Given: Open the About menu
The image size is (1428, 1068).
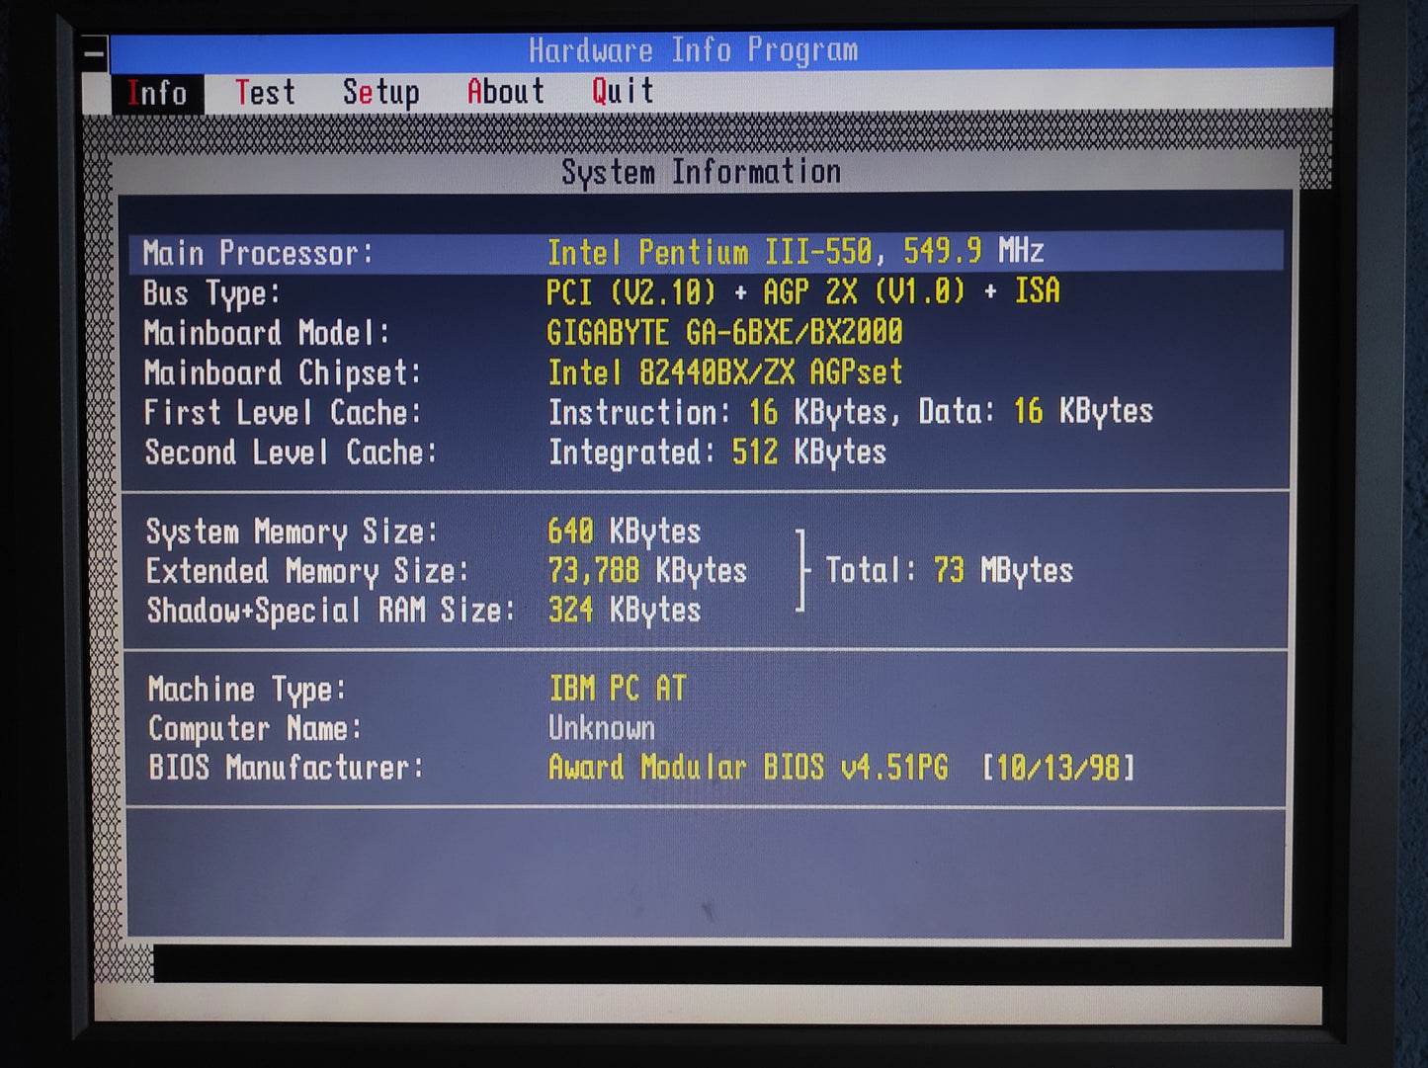Looking at the screenshot, I should 505,92.
